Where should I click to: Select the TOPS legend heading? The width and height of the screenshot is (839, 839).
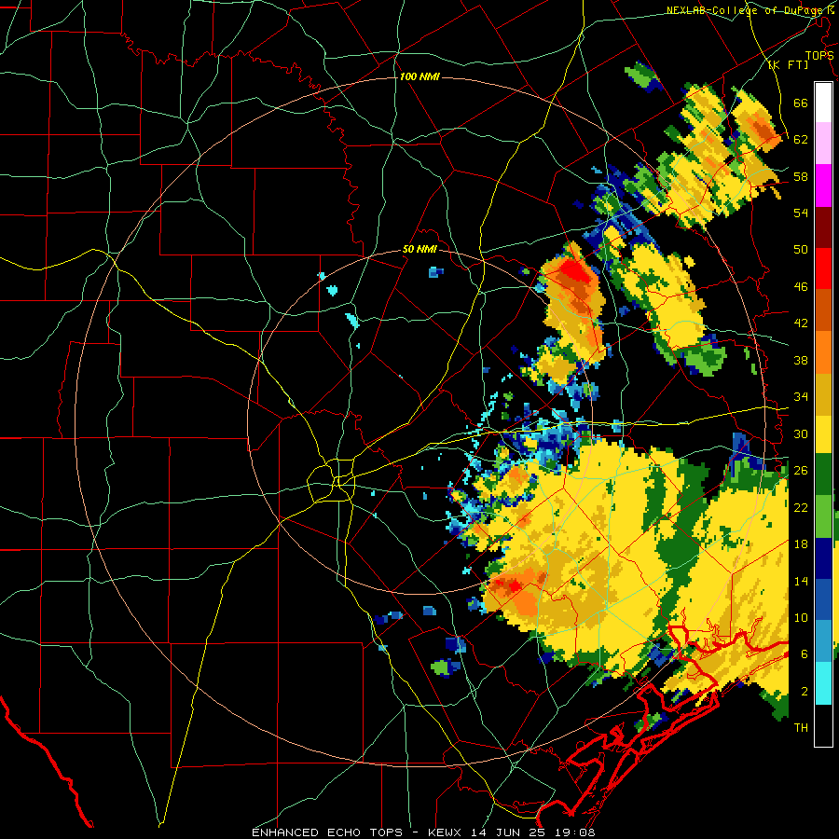819,56
